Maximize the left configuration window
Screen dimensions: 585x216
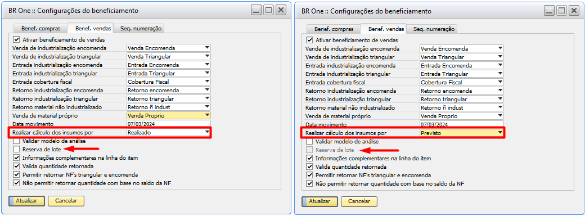[x=268, y=10]
